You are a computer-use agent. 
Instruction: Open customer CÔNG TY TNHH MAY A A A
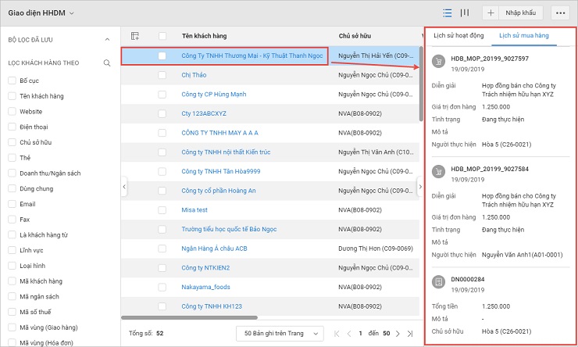coord(219,133)
